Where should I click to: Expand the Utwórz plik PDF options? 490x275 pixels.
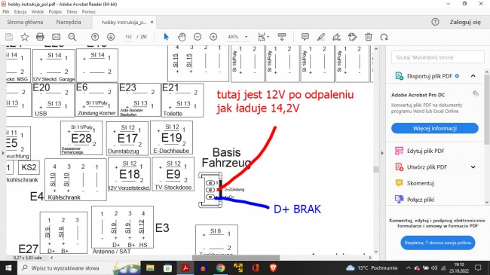coord(473,167)
